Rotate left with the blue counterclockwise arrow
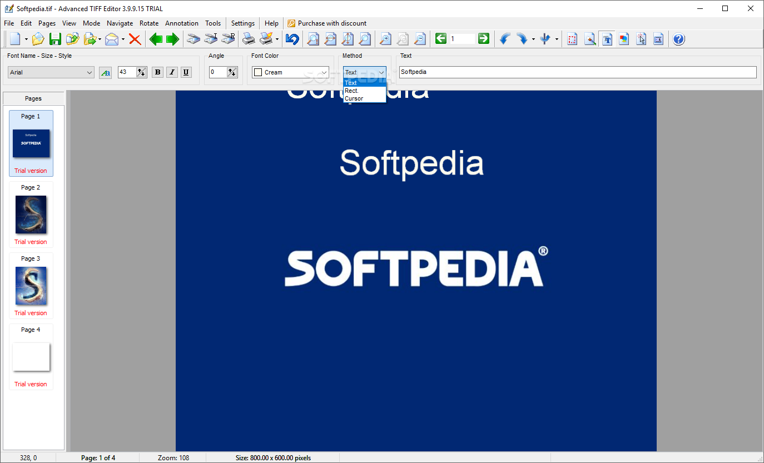This screenshot has width=764, height=463. pos(504,39)
